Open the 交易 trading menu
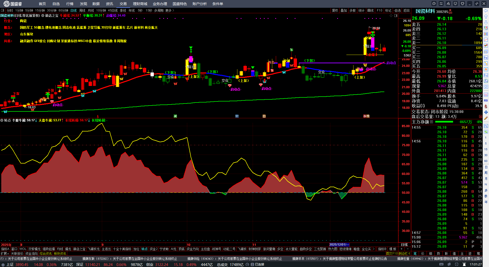Screen dimensions: 489x267 [123, 4]
